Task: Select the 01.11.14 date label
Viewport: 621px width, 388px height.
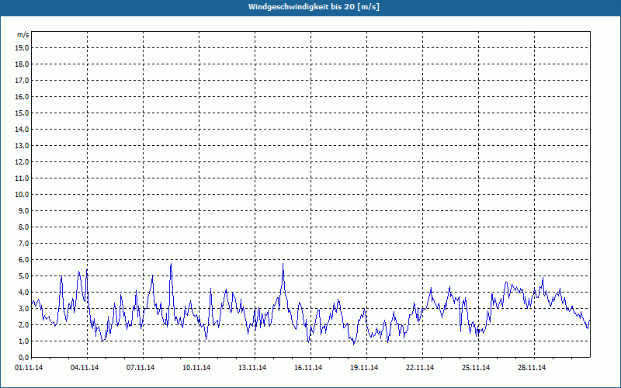Action: coord(29,368)
